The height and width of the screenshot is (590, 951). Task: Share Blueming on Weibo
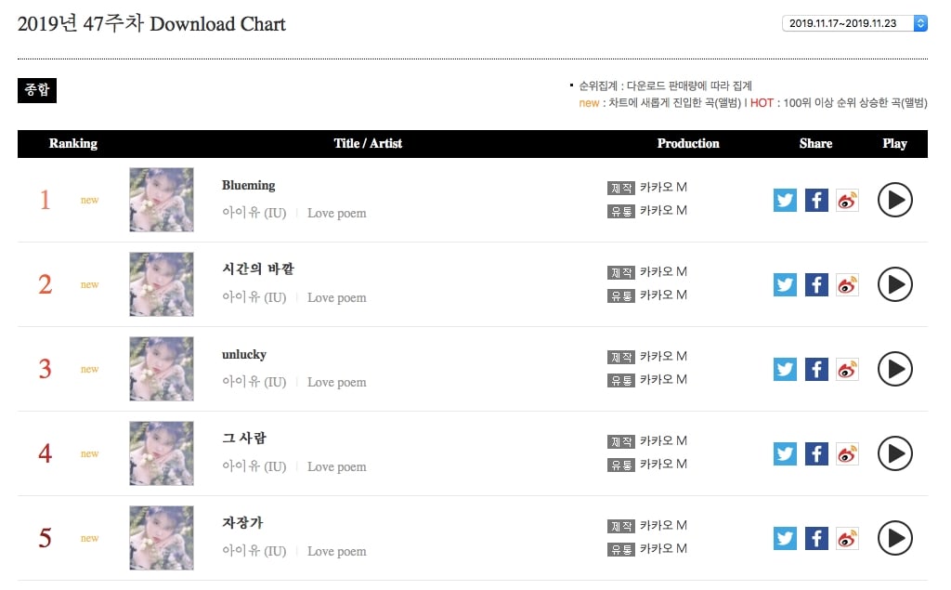pyautogui.click(x=847, y=200)
